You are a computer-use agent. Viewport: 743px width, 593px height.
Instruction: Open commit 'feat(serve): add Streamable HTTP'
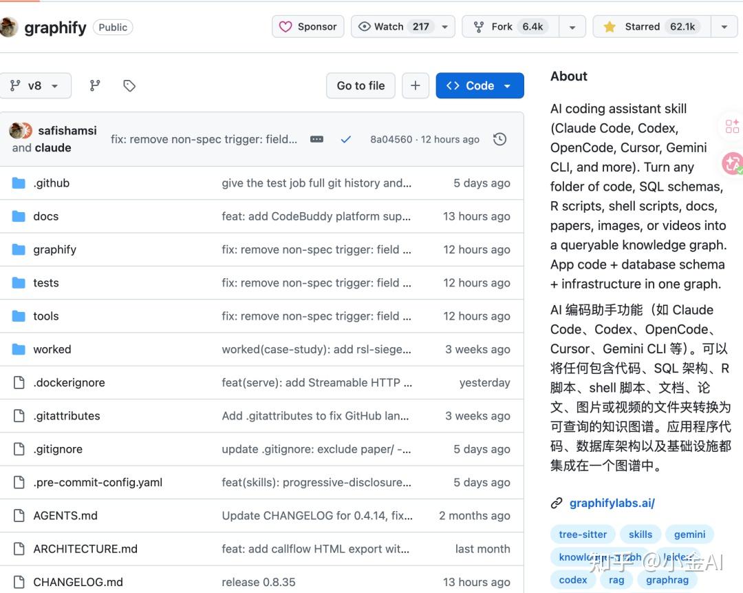[x=316, y=382]
